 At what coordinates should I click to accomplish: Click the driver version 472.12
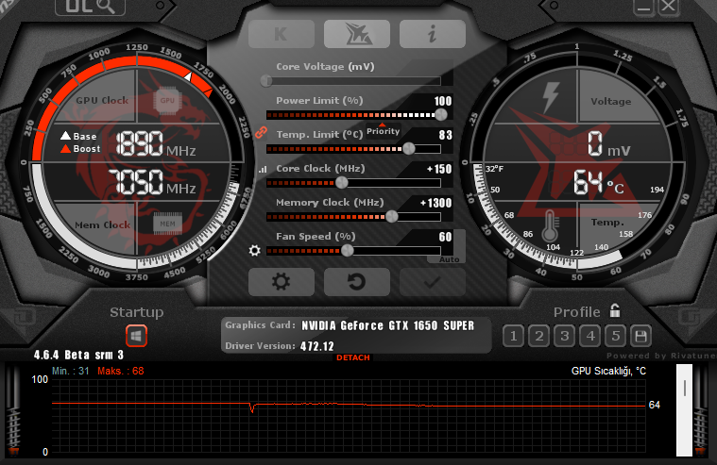click(x=316, y=346)
